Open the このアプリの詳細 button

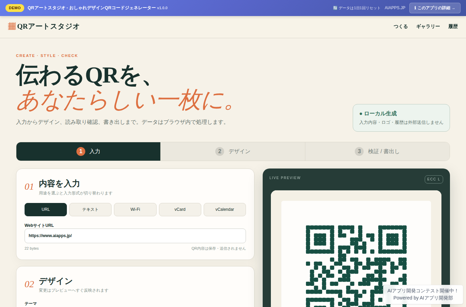[435, 8]
